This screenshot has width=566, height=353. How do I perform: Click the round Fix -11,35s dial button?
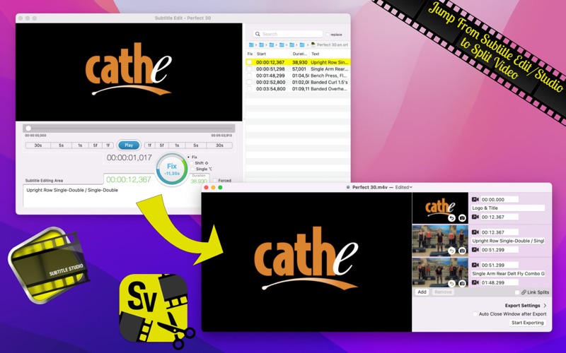(x=172, y=169)
